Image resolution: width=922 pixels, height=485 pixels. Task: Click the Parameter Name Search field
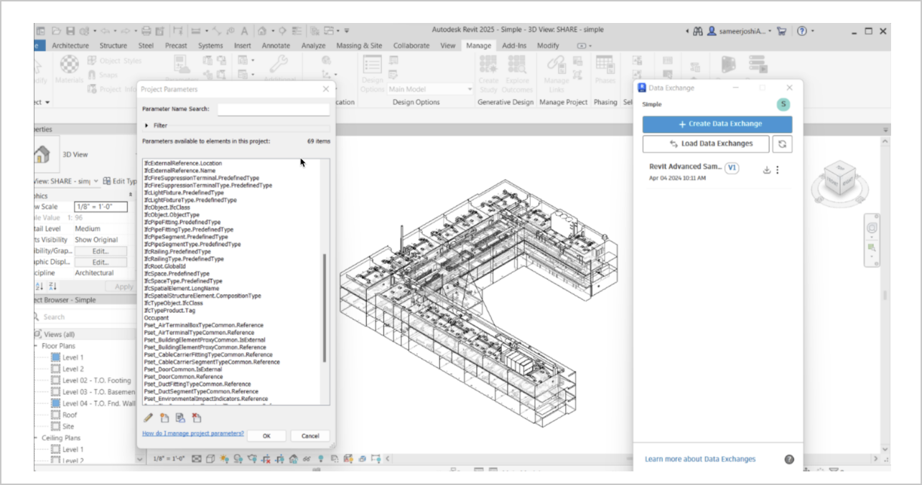pos(273,109)
